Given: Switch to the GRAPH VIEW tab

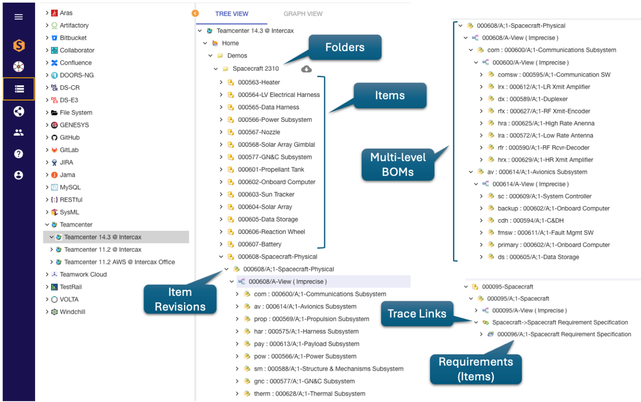Looking at the screenshot, I should (x=303, y=14).
